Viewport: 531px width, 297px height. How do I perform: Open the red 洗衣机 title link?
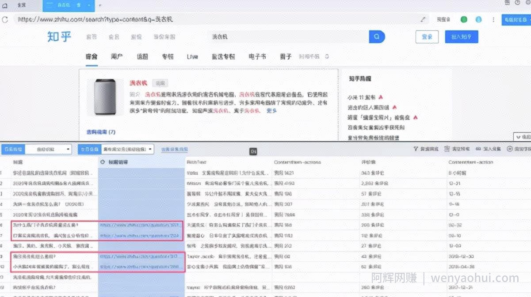[138, 83]
